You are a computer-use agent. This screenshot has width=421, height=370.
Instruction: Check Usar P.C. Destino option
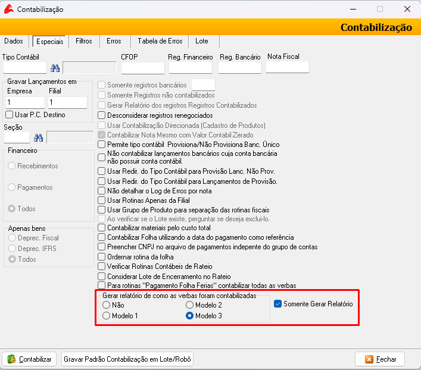pos(9,115)
